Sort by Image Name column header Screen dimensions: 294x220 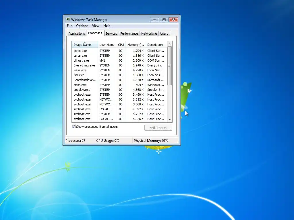pos(85,45)
